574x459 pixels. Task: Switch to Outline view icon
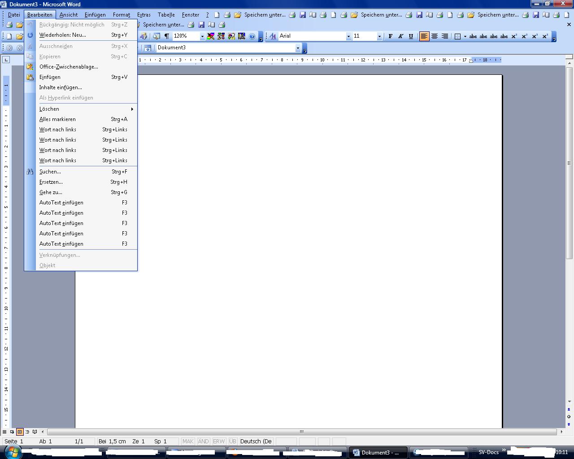pos(27,432)
